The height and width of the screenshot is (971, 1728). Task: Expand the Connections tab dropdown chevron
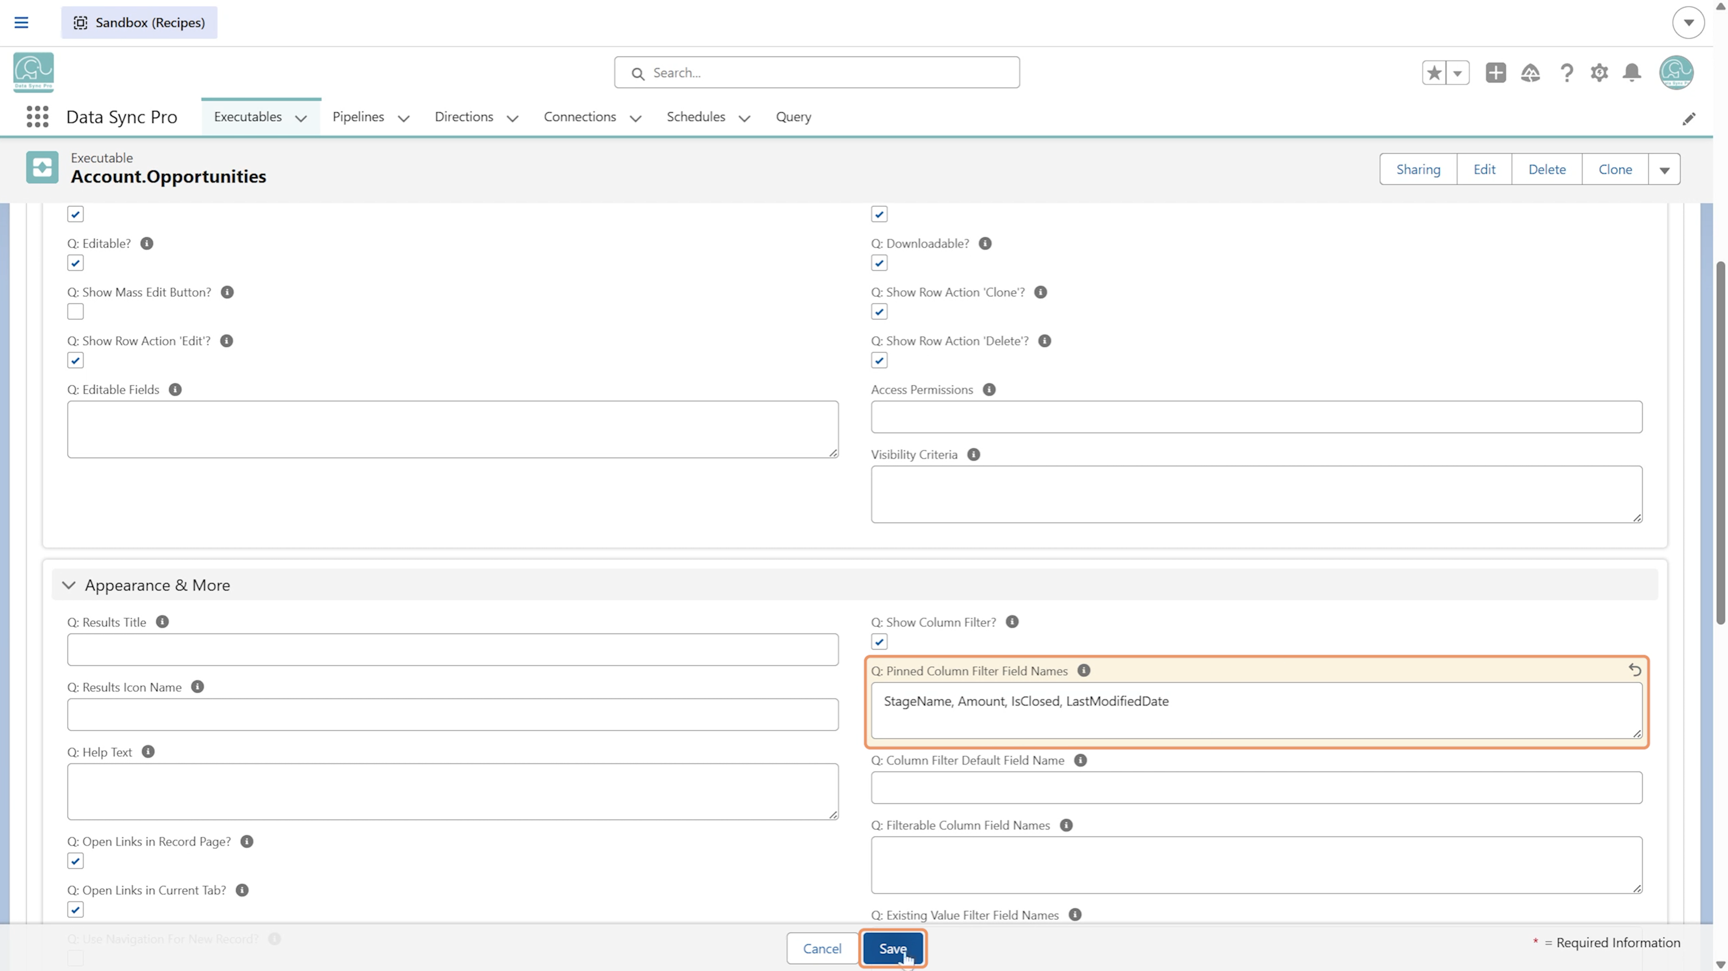pos(635,118)
